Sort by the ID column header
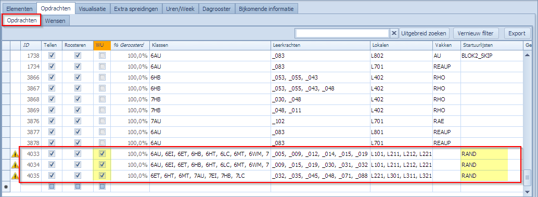Image resolution: width=538 pixels, height=197 pixels. [31, 45]
